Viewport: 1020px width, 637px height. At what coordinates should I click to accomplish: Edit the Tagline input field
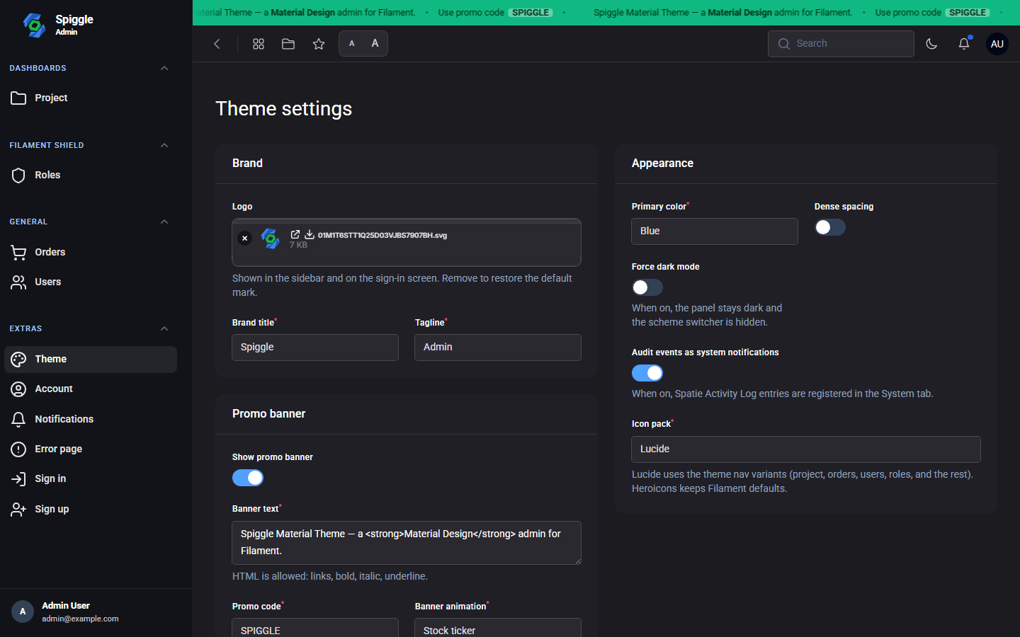tap(498, 348)
